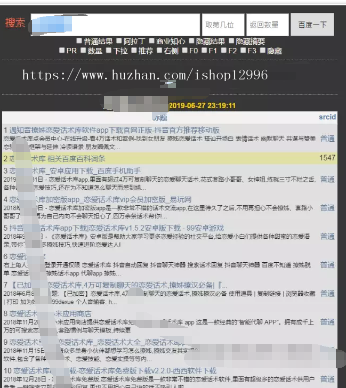346x388 pixels.
Task: Enable the 右侧 checkbox
Action: 159,51
